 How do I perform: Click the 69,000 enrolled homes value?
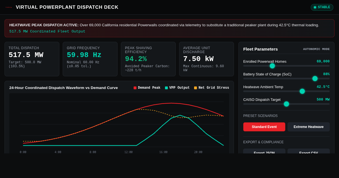(x=323, y=61)
